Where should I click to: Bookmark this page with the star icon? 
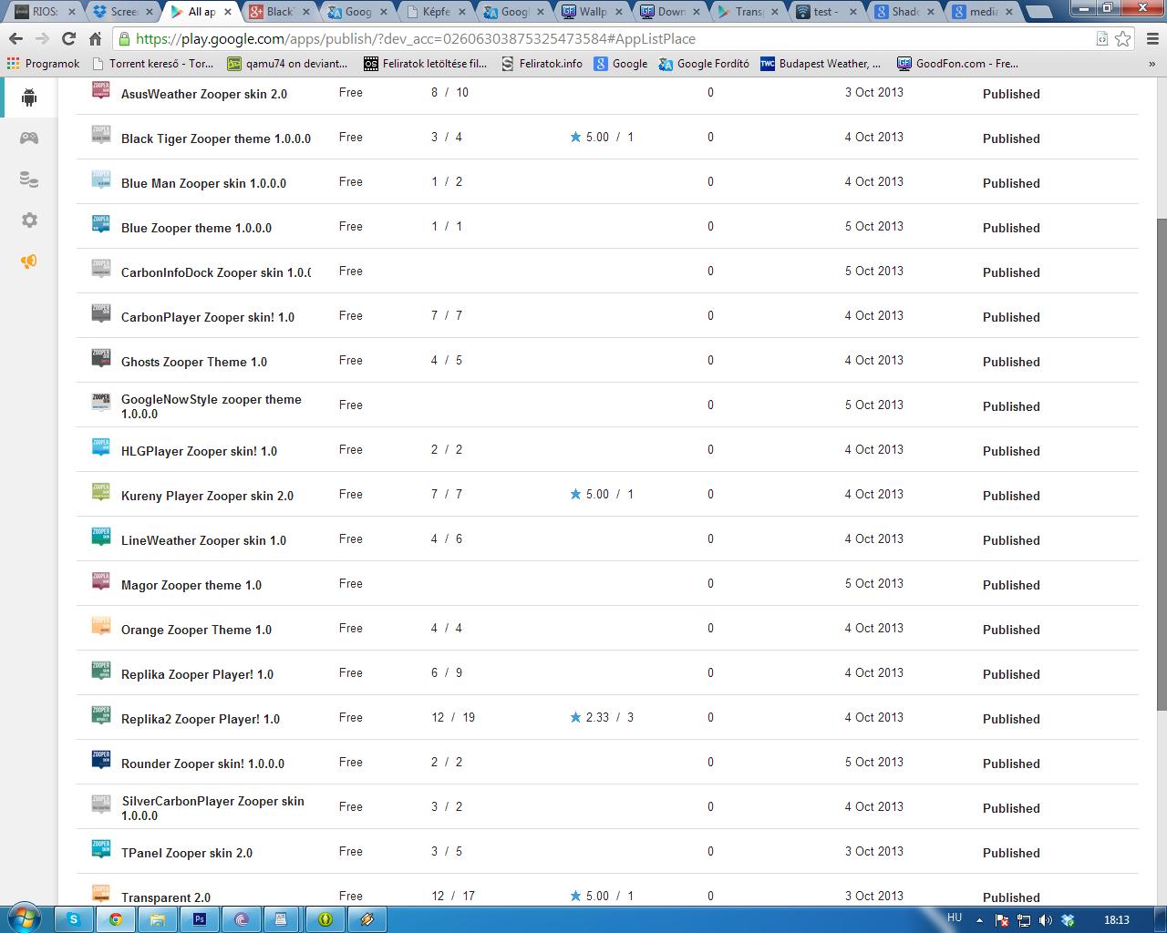coord(1123,38)
